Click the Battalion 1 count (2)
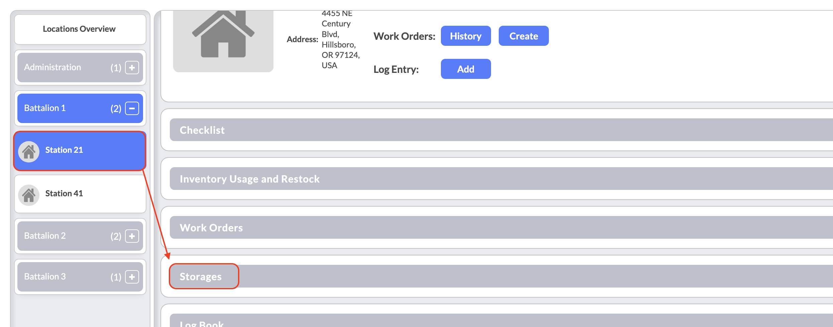833x327 pixels. (116, 109)
